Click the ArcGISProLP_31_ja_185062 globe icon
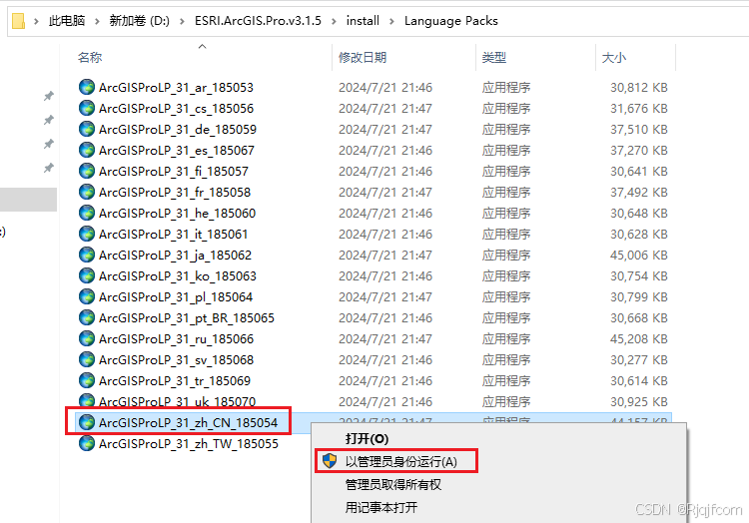 pos(87,255)
